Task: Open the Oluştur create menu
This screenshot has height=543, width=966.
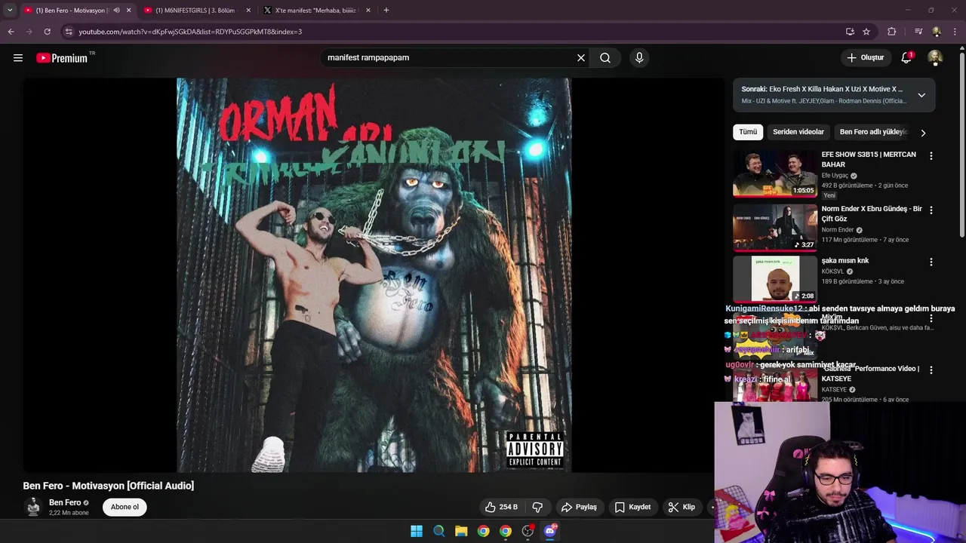Action: pos(865,57)
